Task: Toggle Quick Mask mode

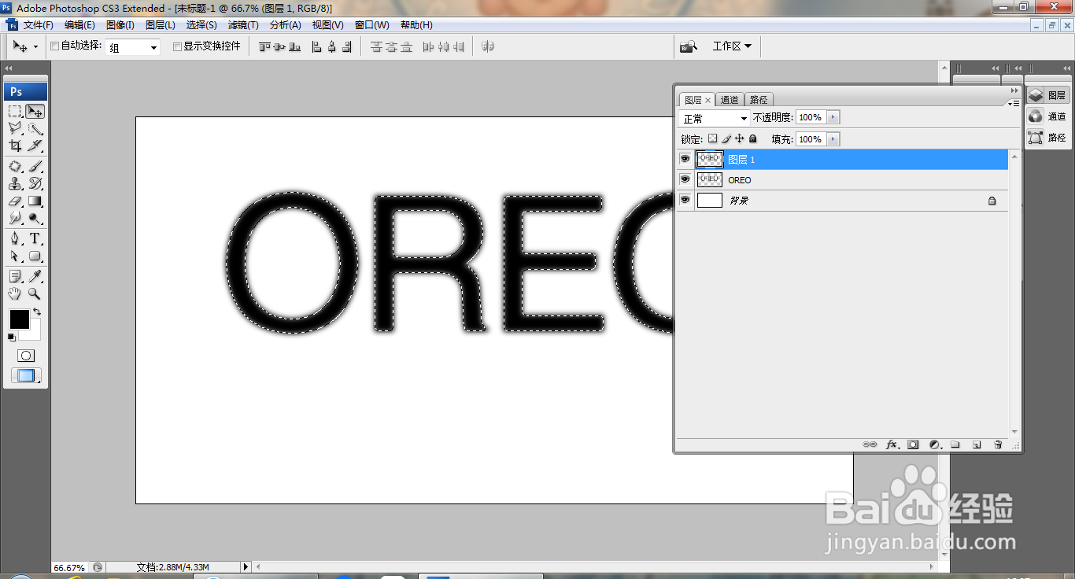Action: [26, 356]
